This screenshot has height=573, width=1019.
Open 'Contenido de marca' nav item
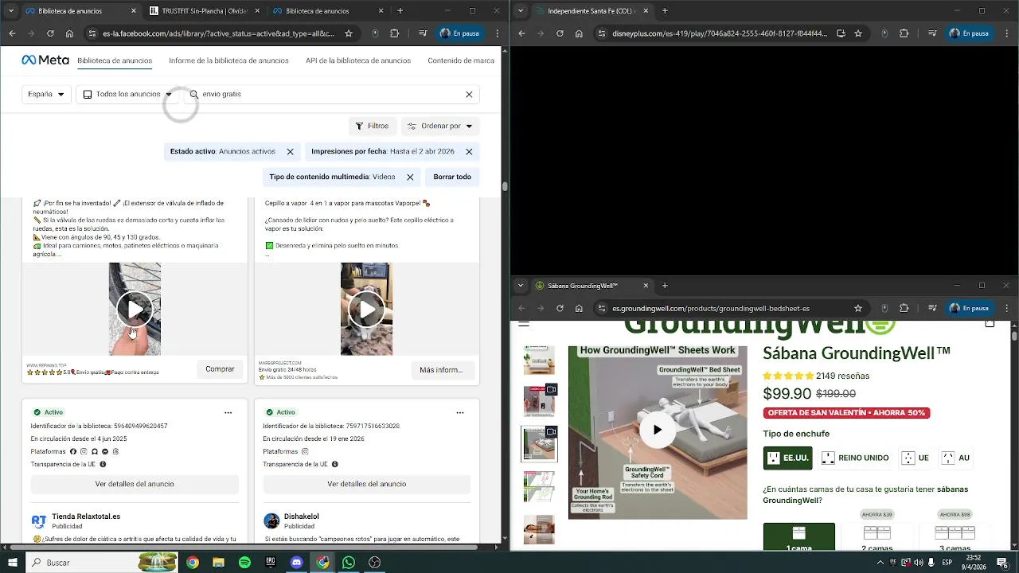click(x=461, y=60)
